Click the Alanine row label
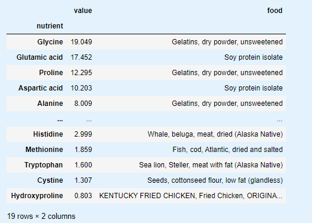Image resolution: width=312 pixels, height=223 pixels. 50,104
